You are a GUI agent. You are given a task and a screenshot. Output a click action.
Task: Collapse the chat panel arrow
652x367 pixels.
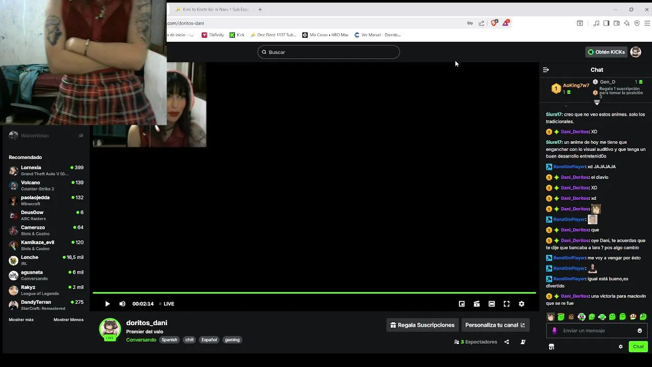click(546, 70)
